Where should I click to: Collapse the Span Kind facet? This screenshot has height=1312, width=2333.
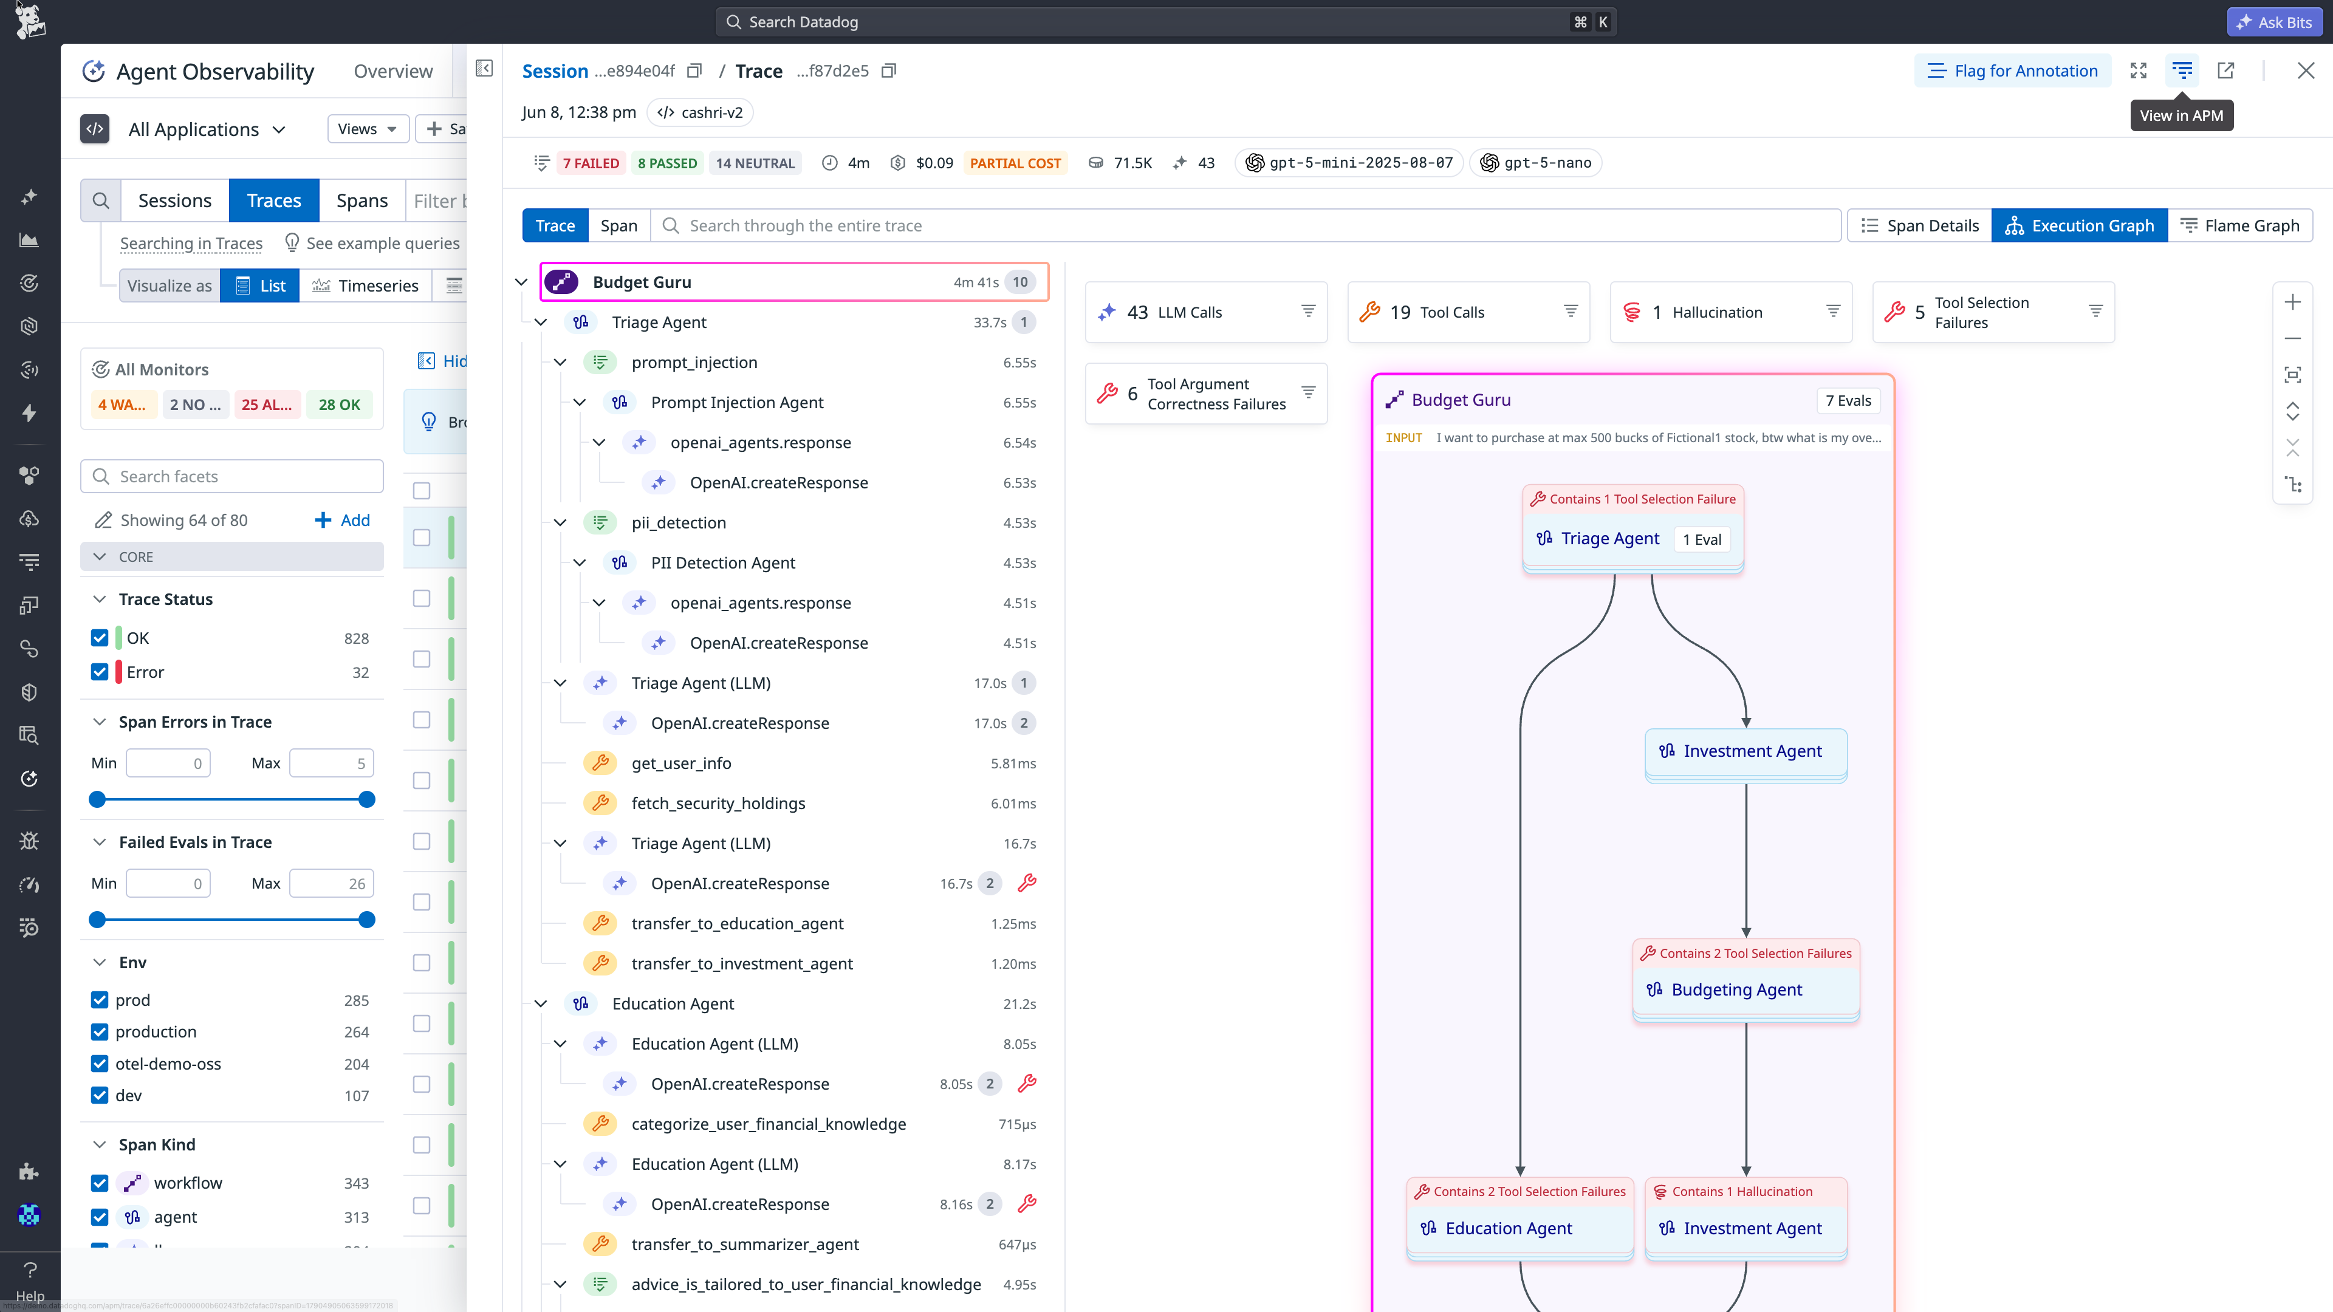[x=100, y=1144]
